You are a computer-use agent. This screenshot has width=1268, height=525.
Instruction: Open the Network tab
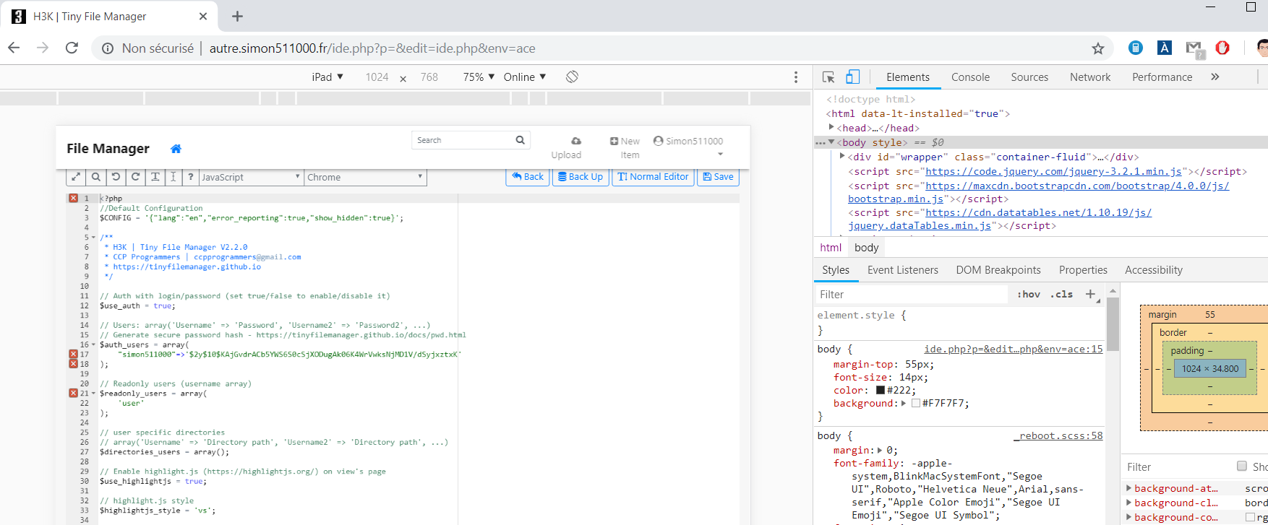[1090, 77]
